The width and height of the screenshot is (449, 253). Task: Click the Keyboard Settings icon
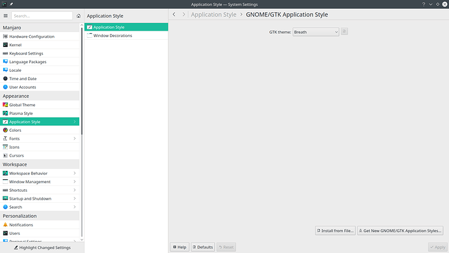click(5, 53)
